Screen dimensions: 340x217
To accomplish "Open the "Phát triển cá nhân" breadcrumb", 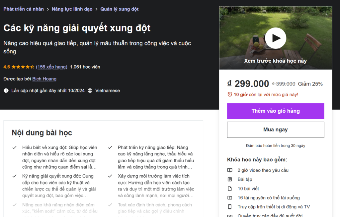I will pos(23,9).
